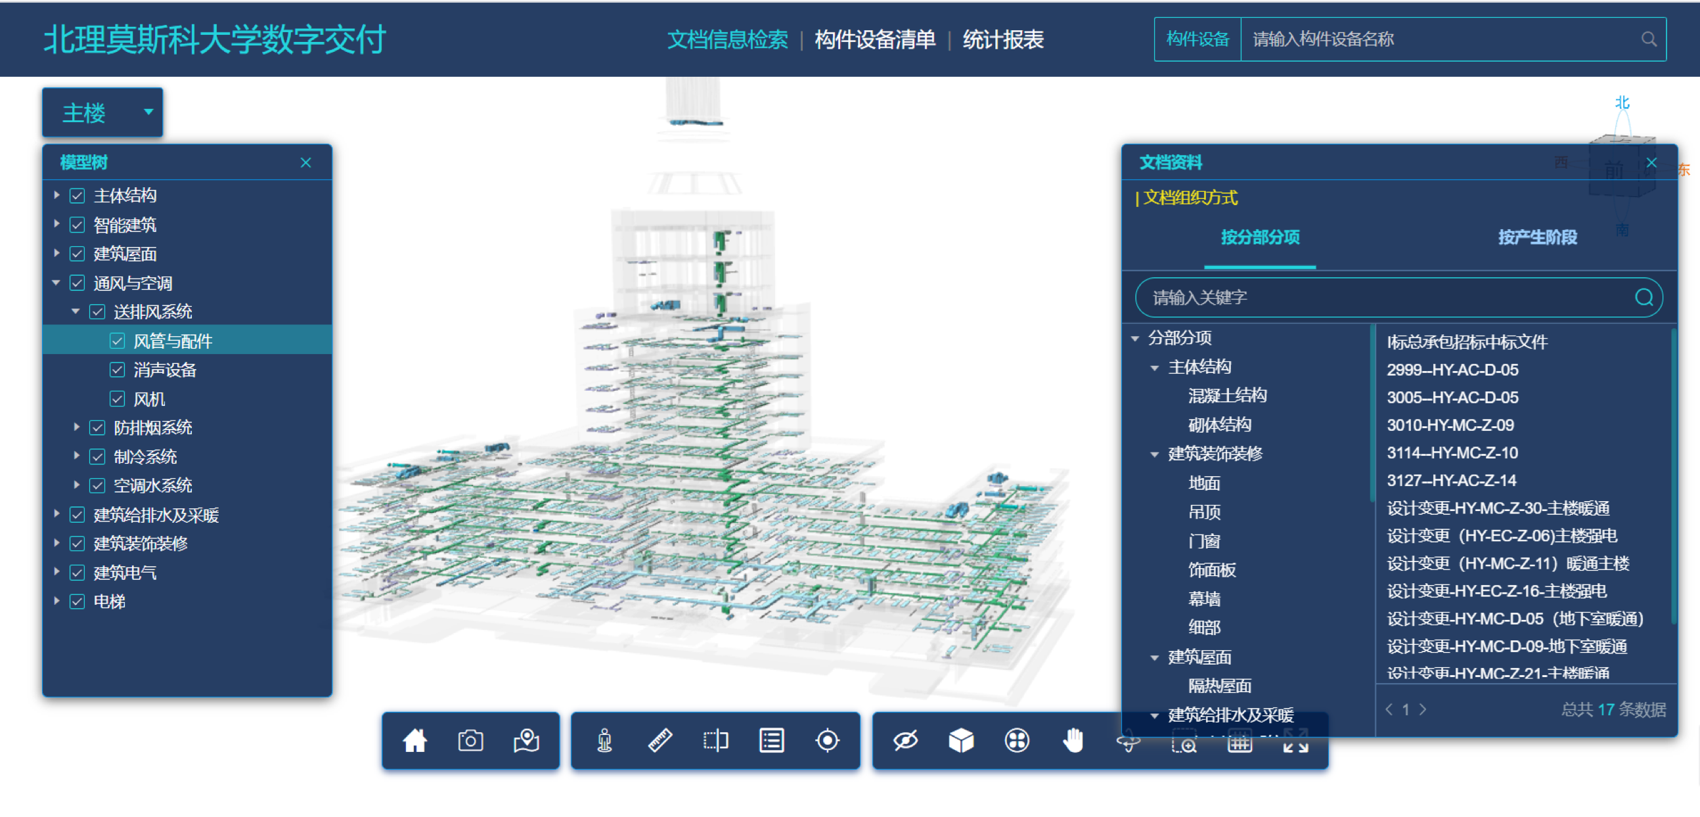
Task: Select the ruler measurement tool
Action: click(x=660, y=741)
